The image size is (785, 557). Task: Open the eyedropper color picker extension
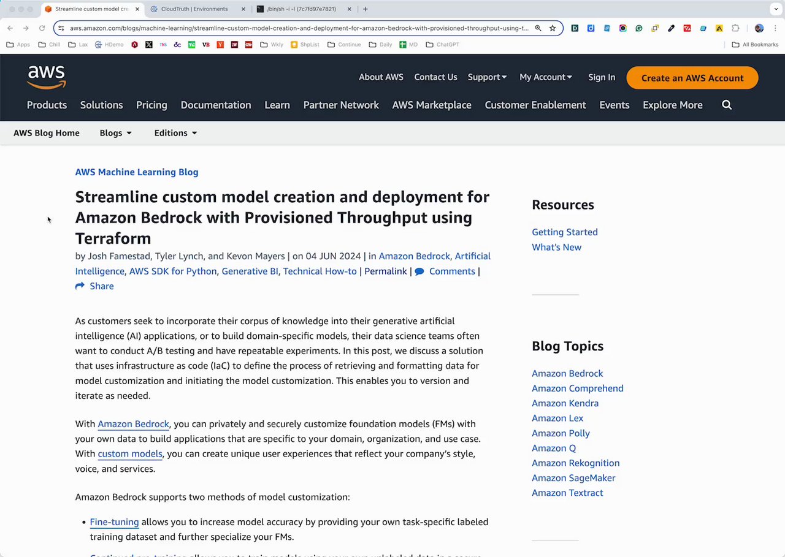point(671,28)
